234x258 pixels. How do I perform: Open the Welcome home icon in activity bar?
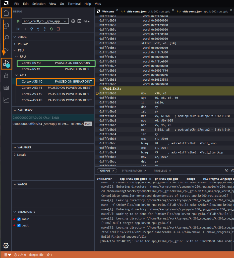[6, 13]
